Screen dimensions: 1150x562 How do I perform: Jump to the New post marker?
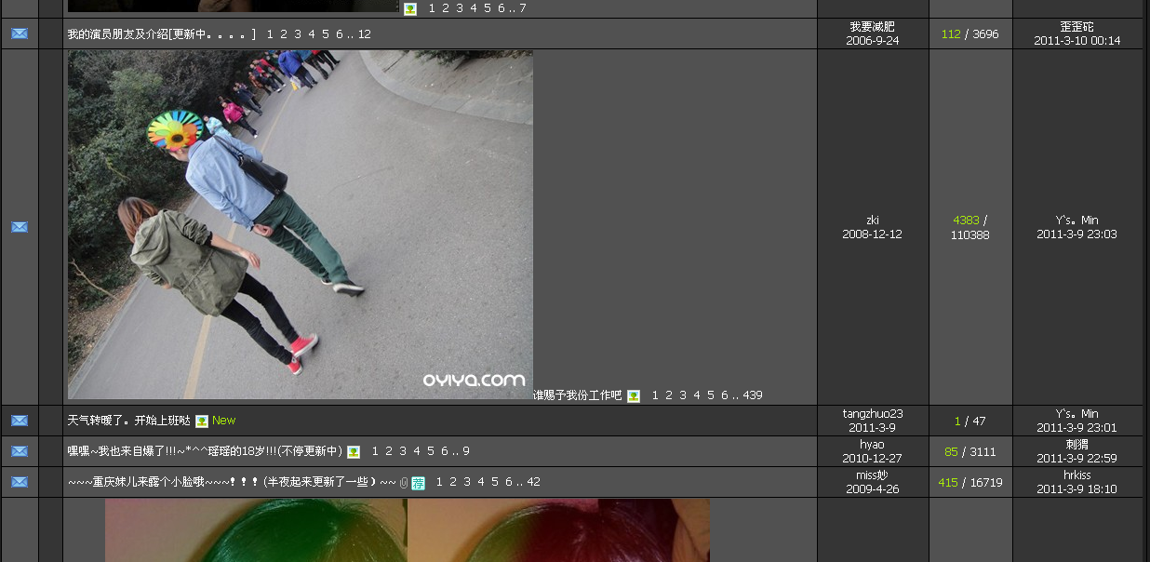pos(224,421)
